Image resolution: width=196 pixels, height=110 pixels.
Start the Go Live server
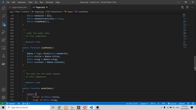[x=172, y=104]
